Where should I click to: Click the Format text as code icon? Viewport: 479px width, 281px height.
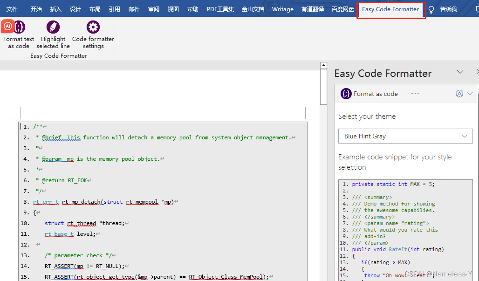19,27
